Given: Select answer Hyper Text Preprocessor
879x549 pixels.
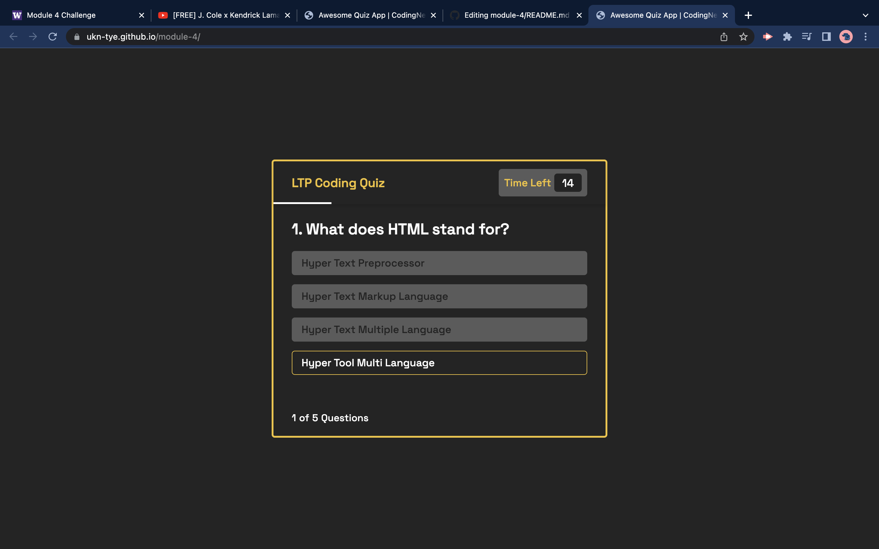Looking at the screenshot, I should 439,263.
